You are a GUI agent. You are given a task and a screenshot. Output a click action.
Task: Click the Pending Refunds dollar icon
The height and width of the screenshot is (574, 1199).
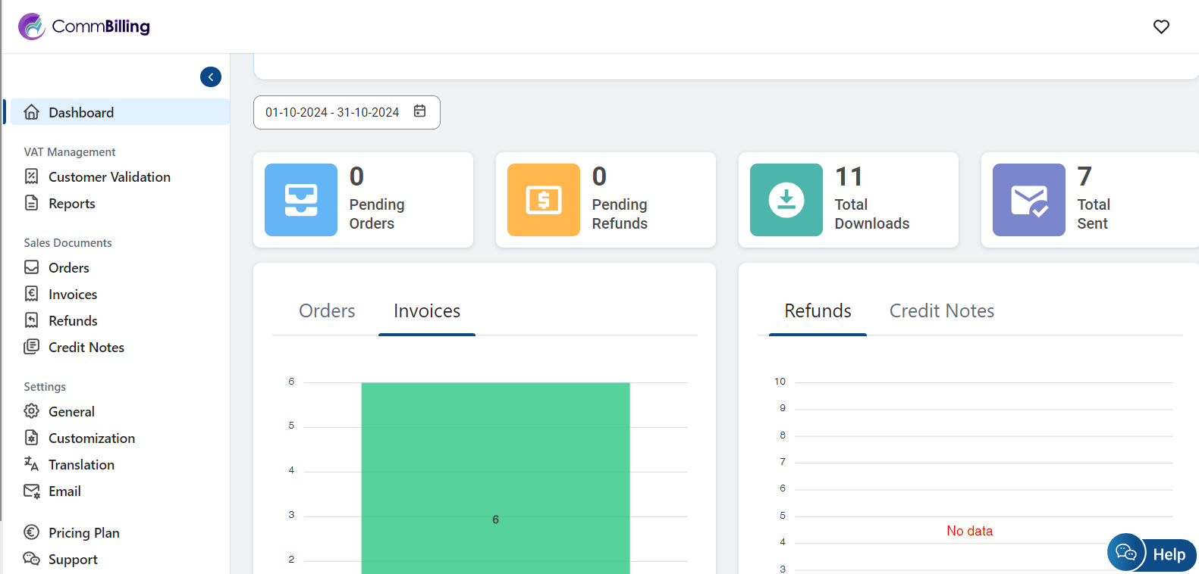(x=544, y=200)
